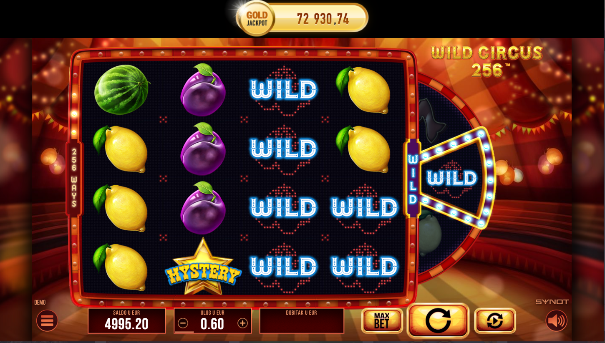Select the top plum symbol
This screenshot has width=605, height=343.
(x=203, y=89)
